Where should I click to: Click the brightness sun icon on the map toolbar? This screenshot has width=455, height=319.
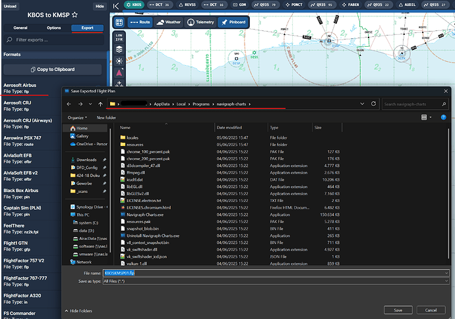point(119,61)
